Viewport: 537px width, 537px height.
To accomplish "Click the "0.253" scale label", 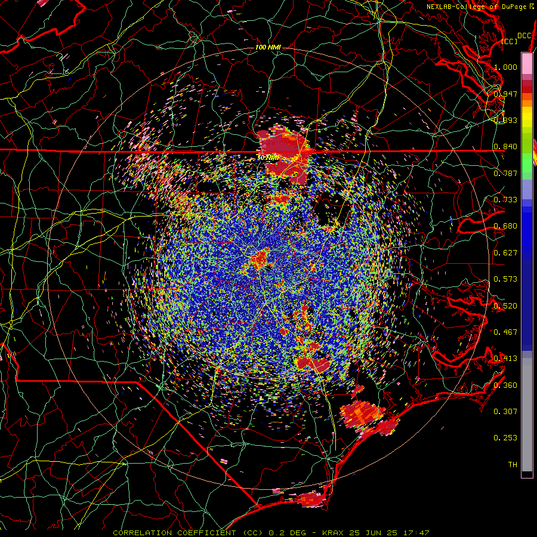I will coord(505,438).
